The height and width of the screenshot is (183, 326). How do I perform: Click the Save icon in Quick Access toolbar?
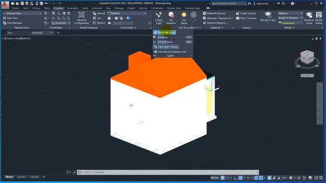22,4
